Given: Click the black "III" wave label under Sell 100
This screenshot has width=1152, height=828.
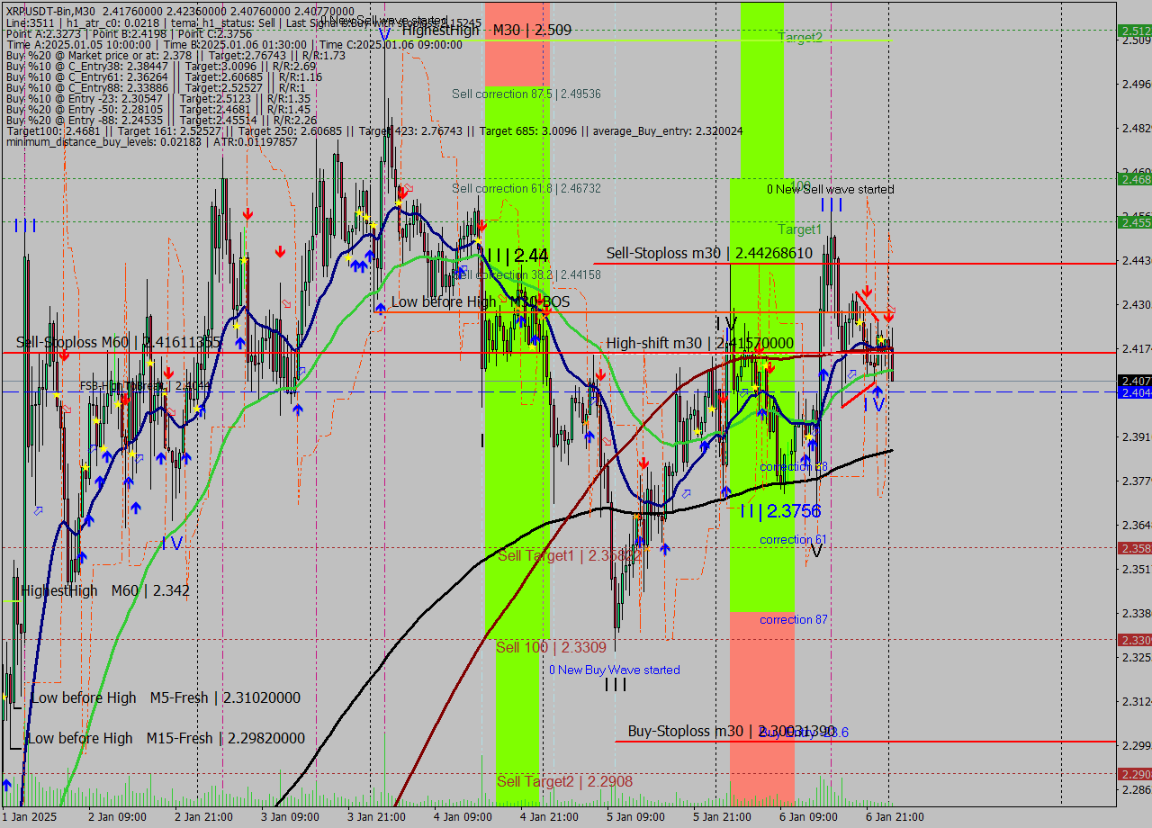Looking at the screenshot, I should point(616,685).
